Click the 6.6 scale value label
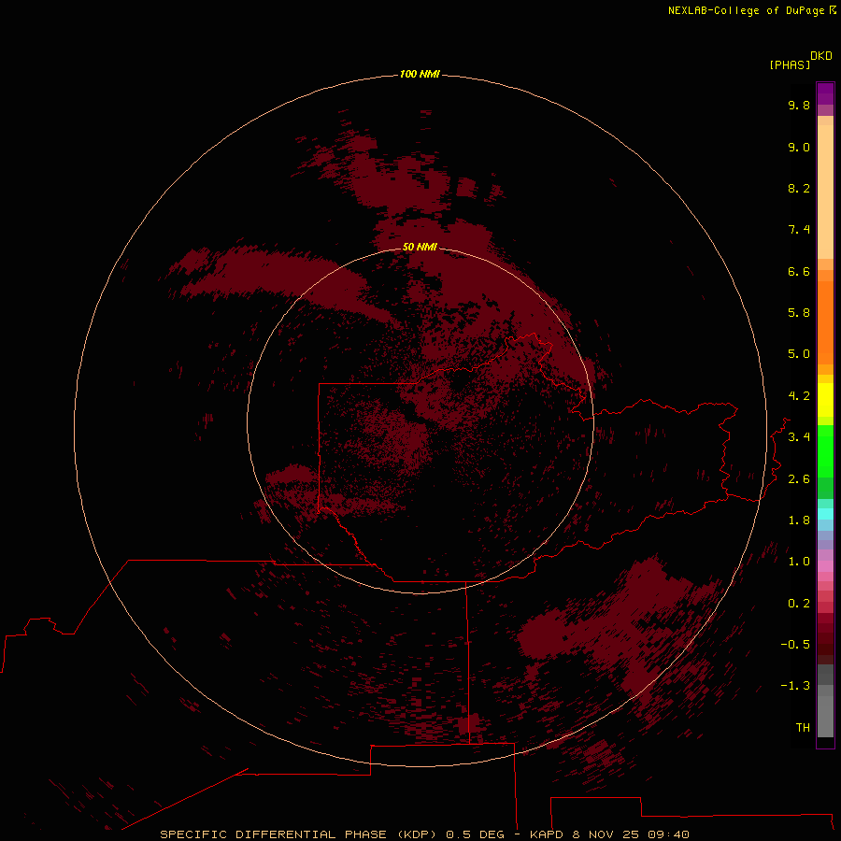This screenshot has height=841, width=841. tap(799, 271)
